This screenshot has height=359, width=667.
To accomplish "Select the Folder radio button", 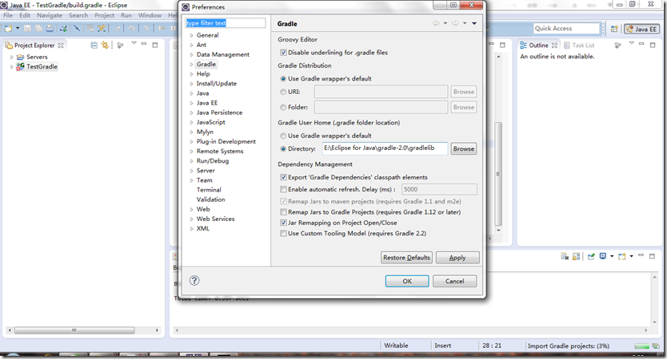I will (283, 108).
